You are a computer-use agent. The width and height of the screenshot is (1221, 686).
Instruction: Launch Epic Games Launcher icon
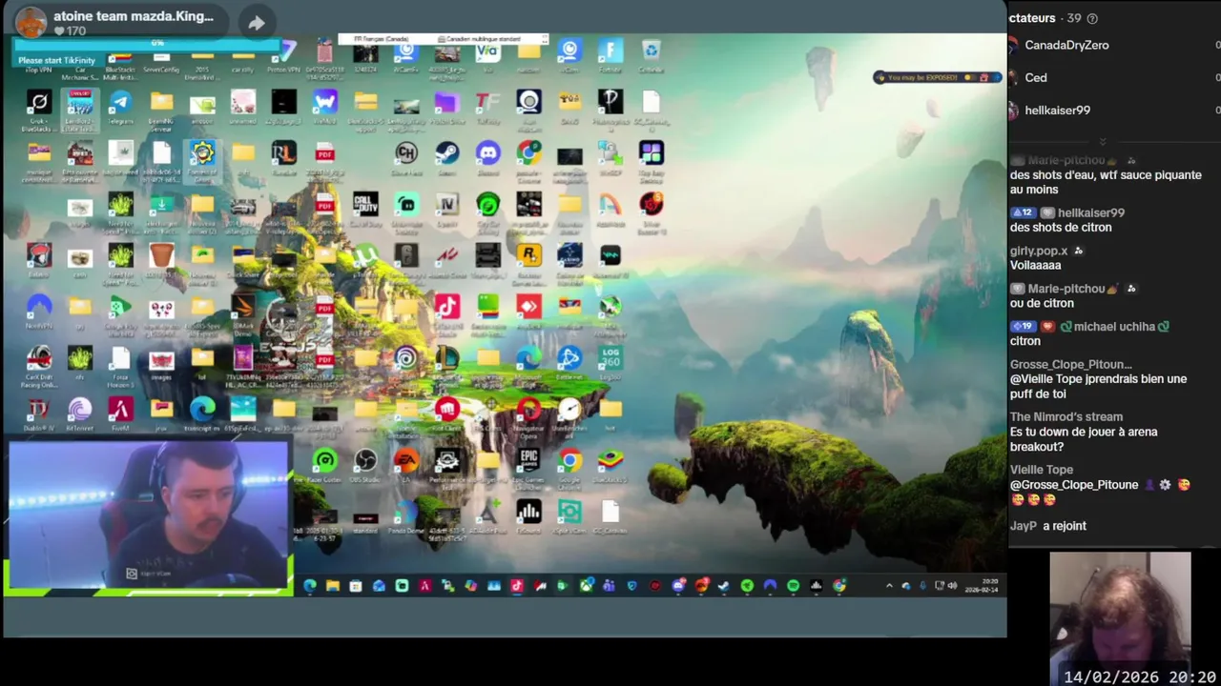tap(528, 460)
